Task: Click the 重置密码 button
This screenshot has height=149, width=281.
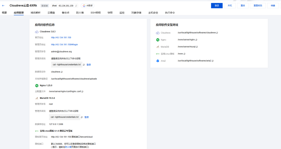Action: point(258,5)
